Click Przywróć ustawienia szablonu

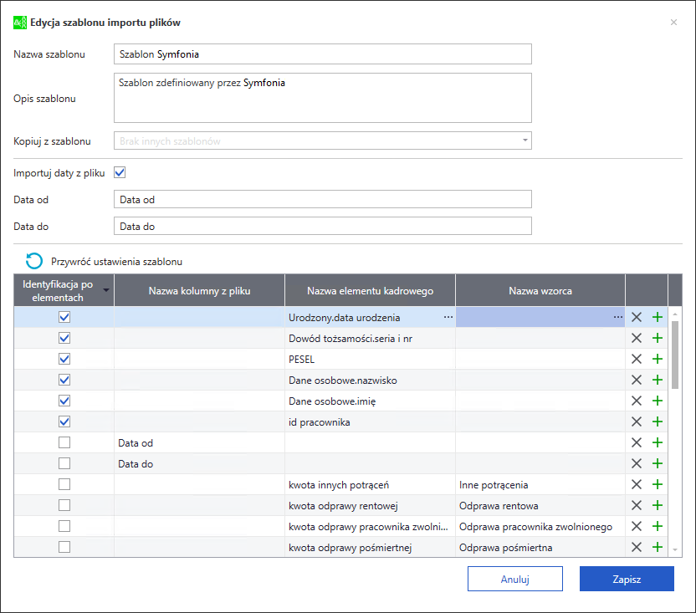point(116,262)
